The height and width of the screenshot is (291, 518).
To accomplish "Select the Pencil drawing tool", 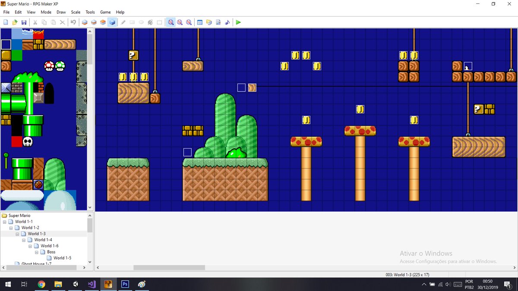I will click(x=123, y=22).
